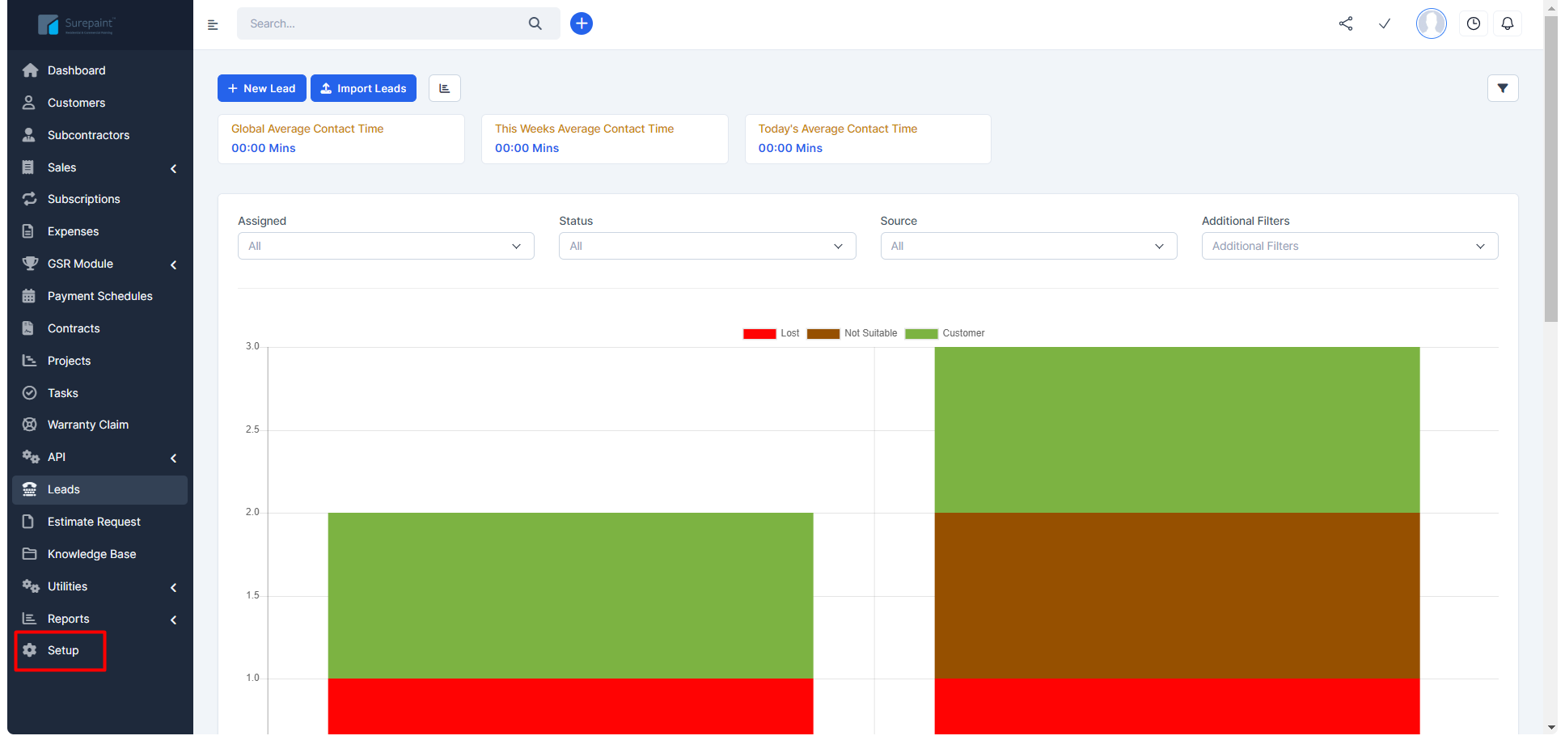This screenshot has height=740, width=1565.
Task: Go to Dashboard menu item
Action: click(x=100, y=70)
